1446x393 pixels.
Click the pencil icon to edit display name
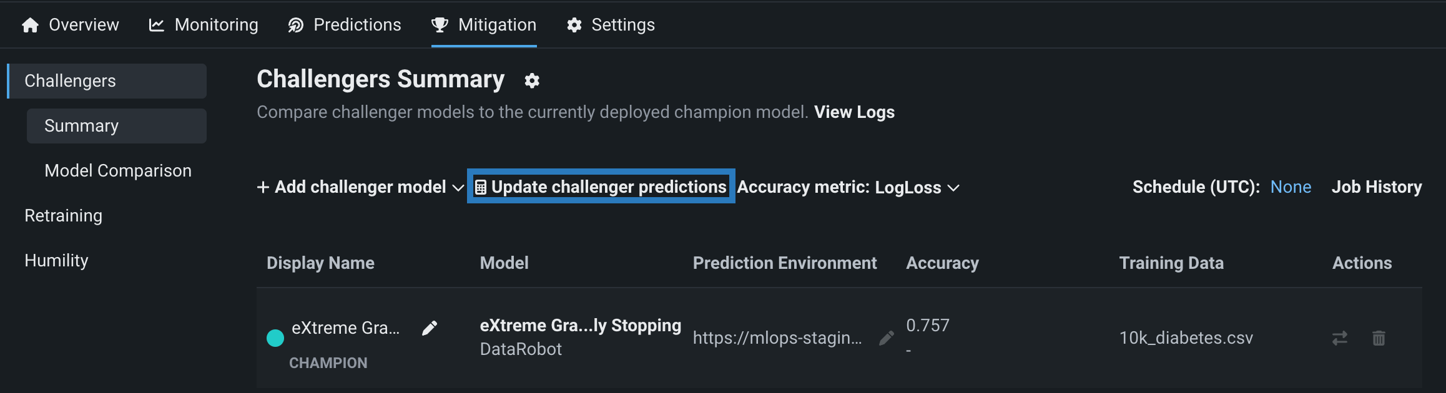pos(430,328)
